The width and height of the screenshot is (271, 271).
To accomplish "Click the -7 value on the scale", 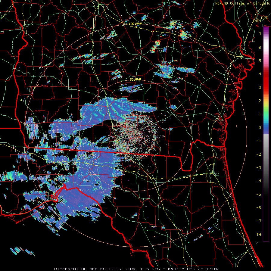I will point(259,221).
